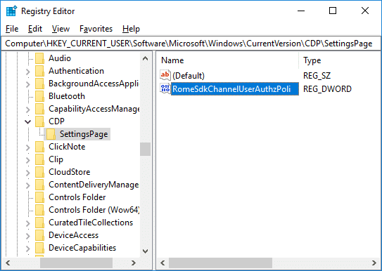Click the CloudStore folder icon
Image resolution: width=382 pixels, height=271 pixels.
coord(39,172)
